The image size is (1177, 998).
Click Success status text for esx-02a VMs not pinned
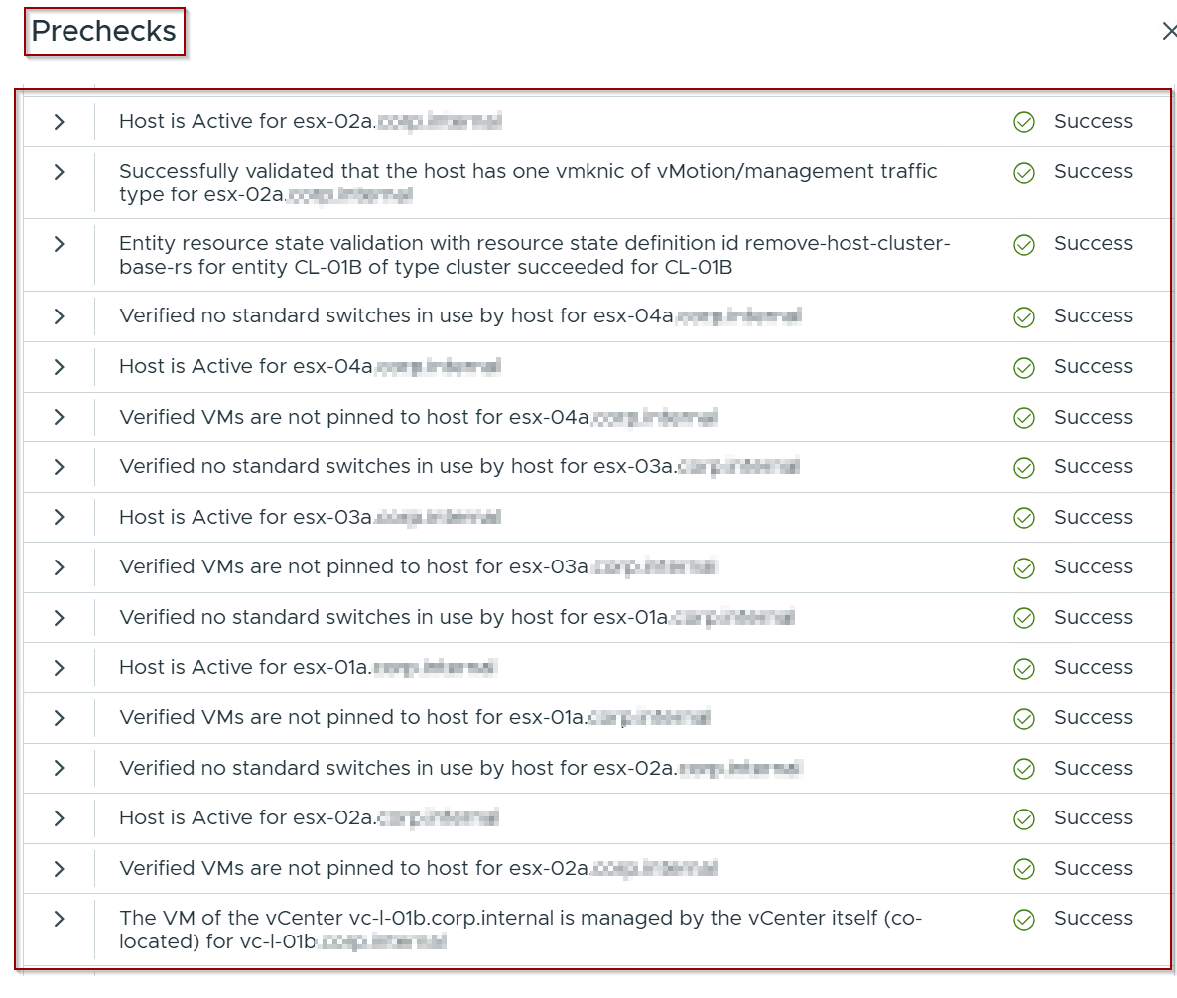click(x=1093, y=868)
